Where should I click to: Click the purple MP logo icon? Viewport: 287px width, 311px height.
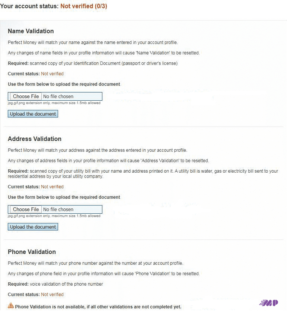point(269,302)
